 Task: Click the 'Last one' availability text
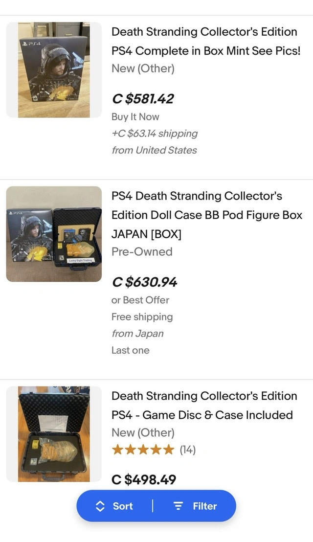(130, 350)
